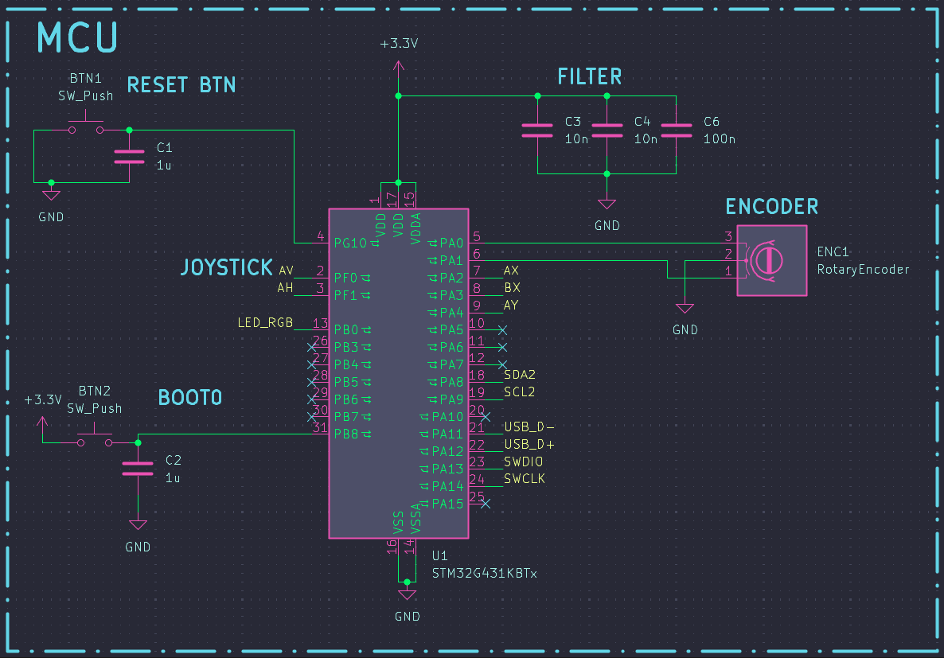Select the LED_RGB net label
944x666 pixels.
pyautogui.click(x=266, y=323)
